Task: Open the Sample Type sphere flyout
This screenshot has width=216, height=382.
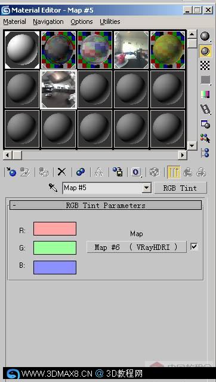Action: coord(205,37)
